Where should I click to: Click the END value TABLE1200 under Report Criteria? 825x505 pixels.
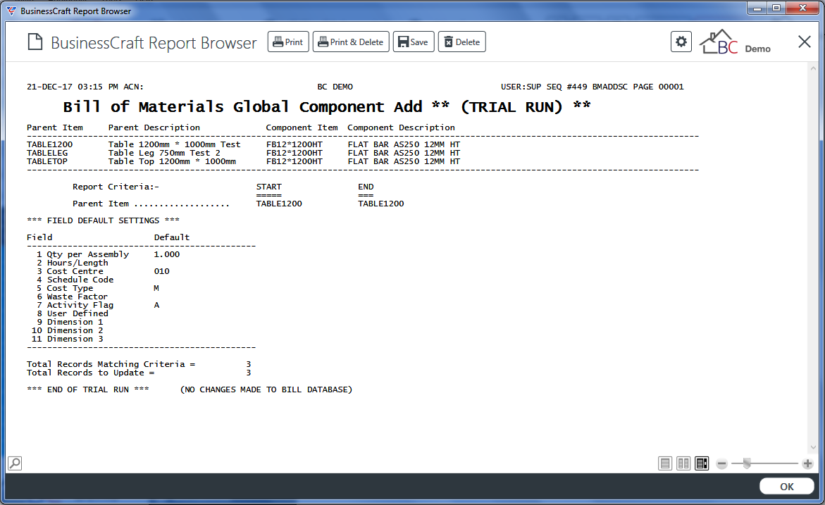click(x=381, y=204)
